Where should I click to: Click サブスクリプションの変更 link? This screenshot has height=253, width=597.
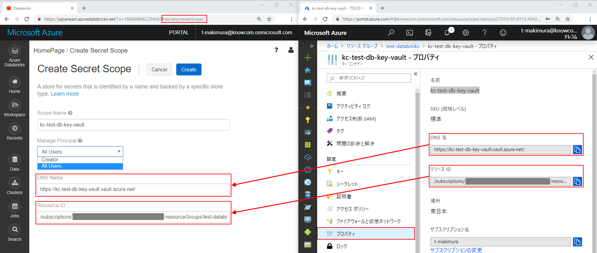456,250
